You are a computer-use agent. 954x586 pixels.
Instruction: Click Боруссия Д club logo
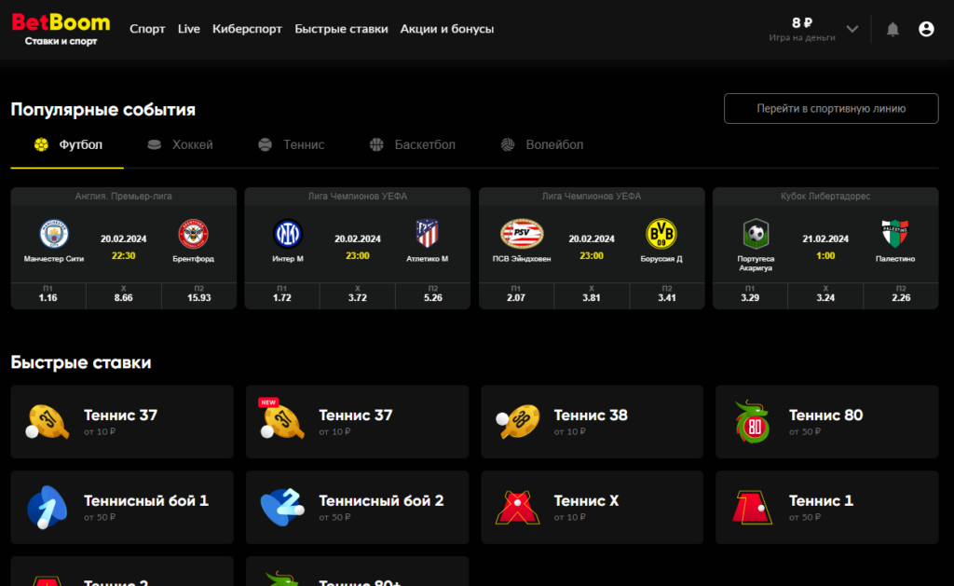(661, 234)
